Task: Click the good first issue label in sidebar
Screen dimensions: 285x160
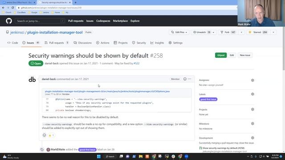Action: (x=208, y=99)
